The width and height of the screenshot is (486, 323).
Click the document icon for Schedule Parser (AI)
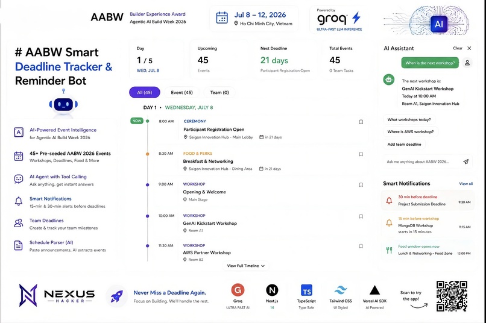pyautogui.click(x=19, y=245)
